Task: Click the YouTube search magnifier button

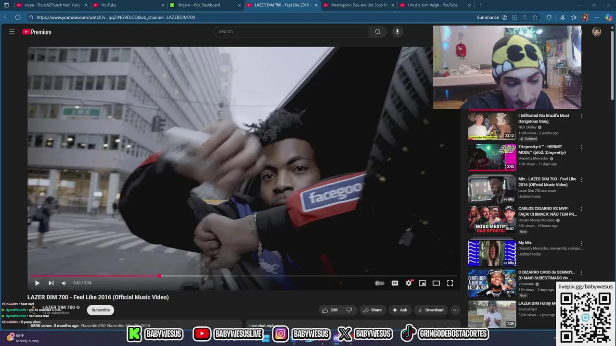Action: pyautogui.click(x=378, y=32)
